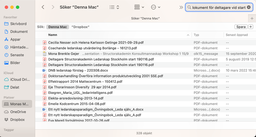This screenshot has width=256, height=137.
Task: Add a new tab with plus
Action: 252,19
